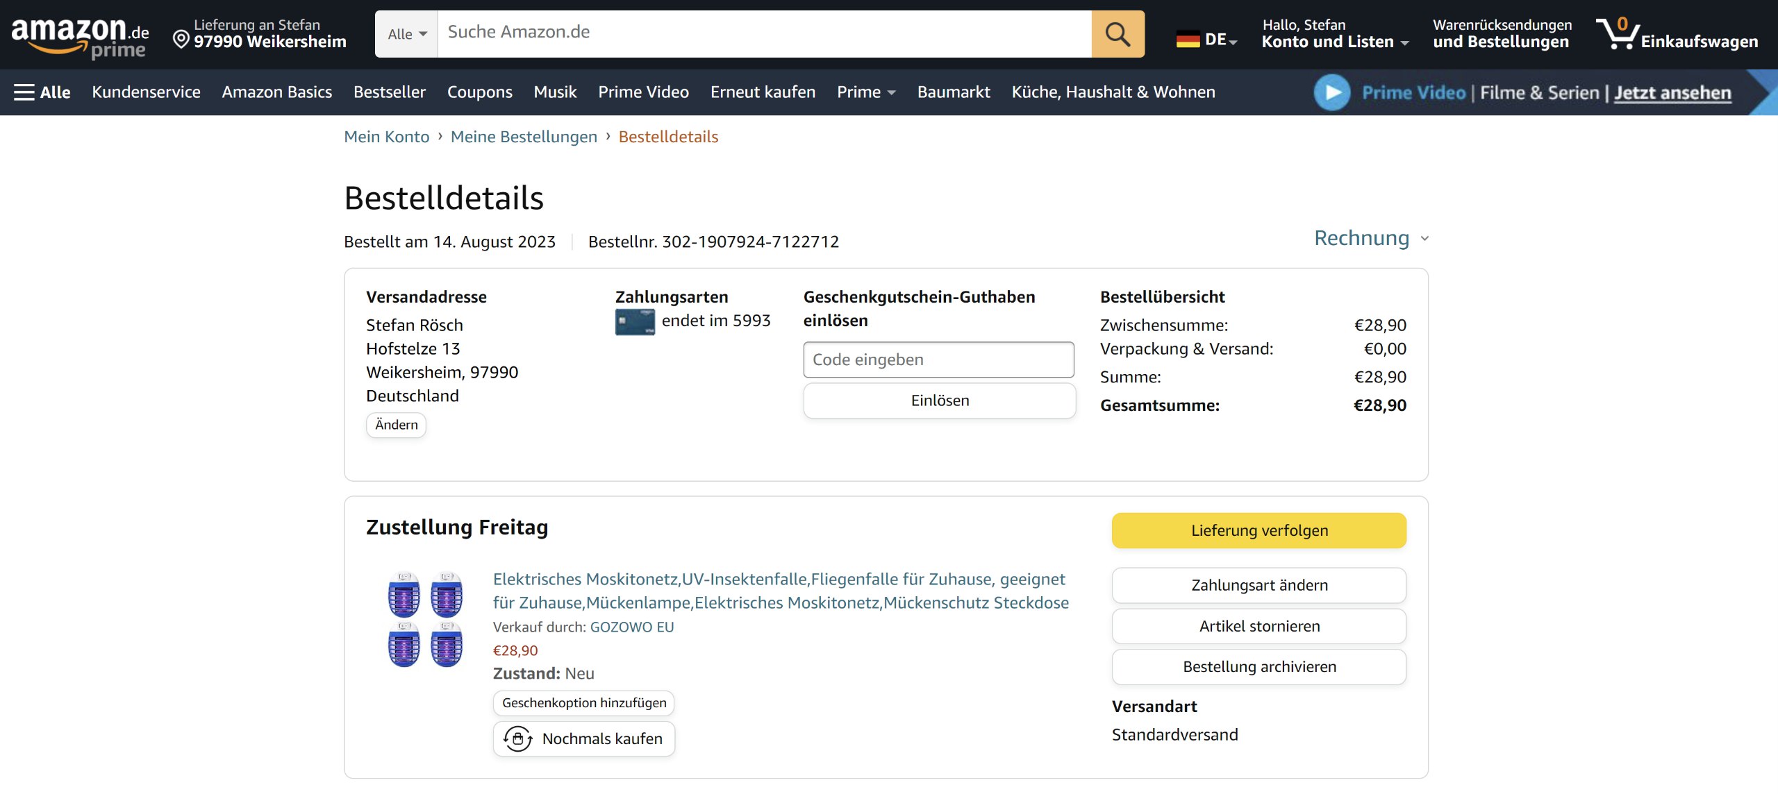Viewport: 1778px width, 794px height.
Task: Open the Prime navigation dropdown
Action: point(865,92)
